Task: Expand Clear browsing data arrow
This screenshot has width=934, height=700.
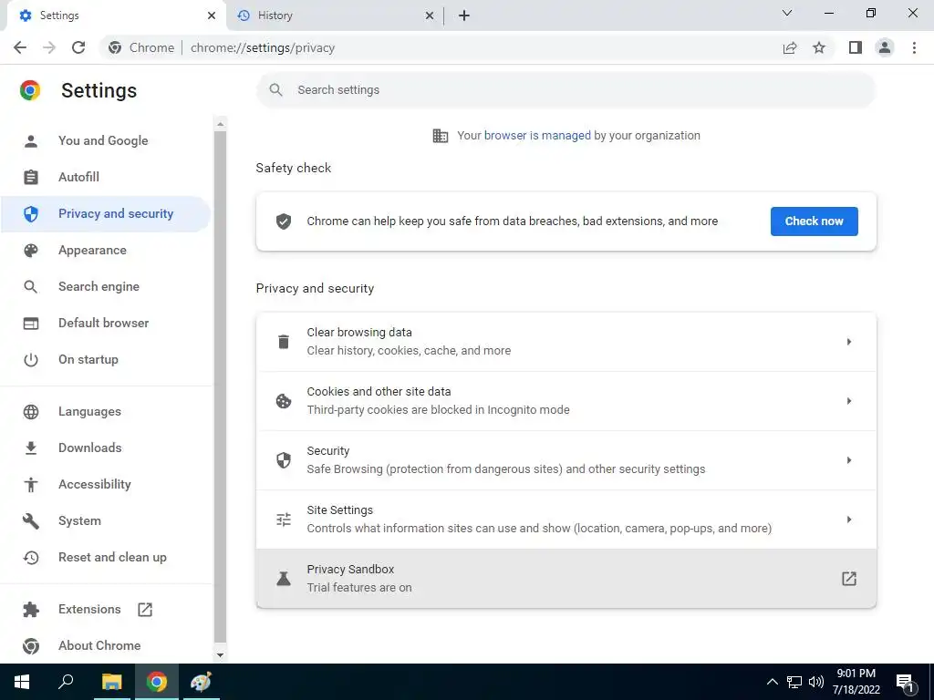Action: tap(849, 342)
